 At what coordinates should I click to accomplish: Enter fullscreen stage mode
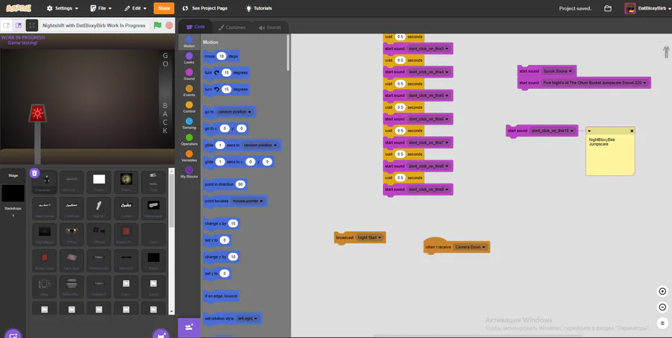point(31,25)
